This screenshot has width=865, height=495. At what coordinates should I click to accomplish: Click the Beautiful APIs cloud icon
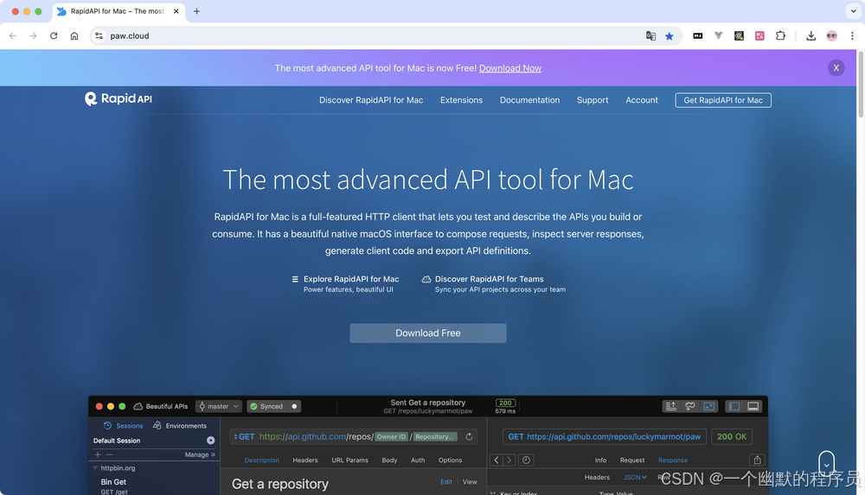tap(138, 406)
